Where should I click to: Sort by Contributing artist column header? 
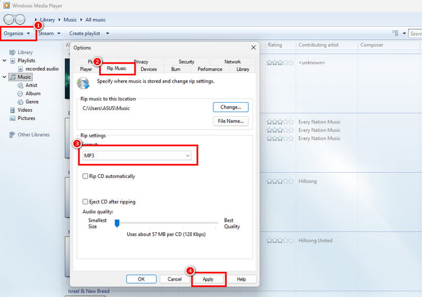coord(319,45)
